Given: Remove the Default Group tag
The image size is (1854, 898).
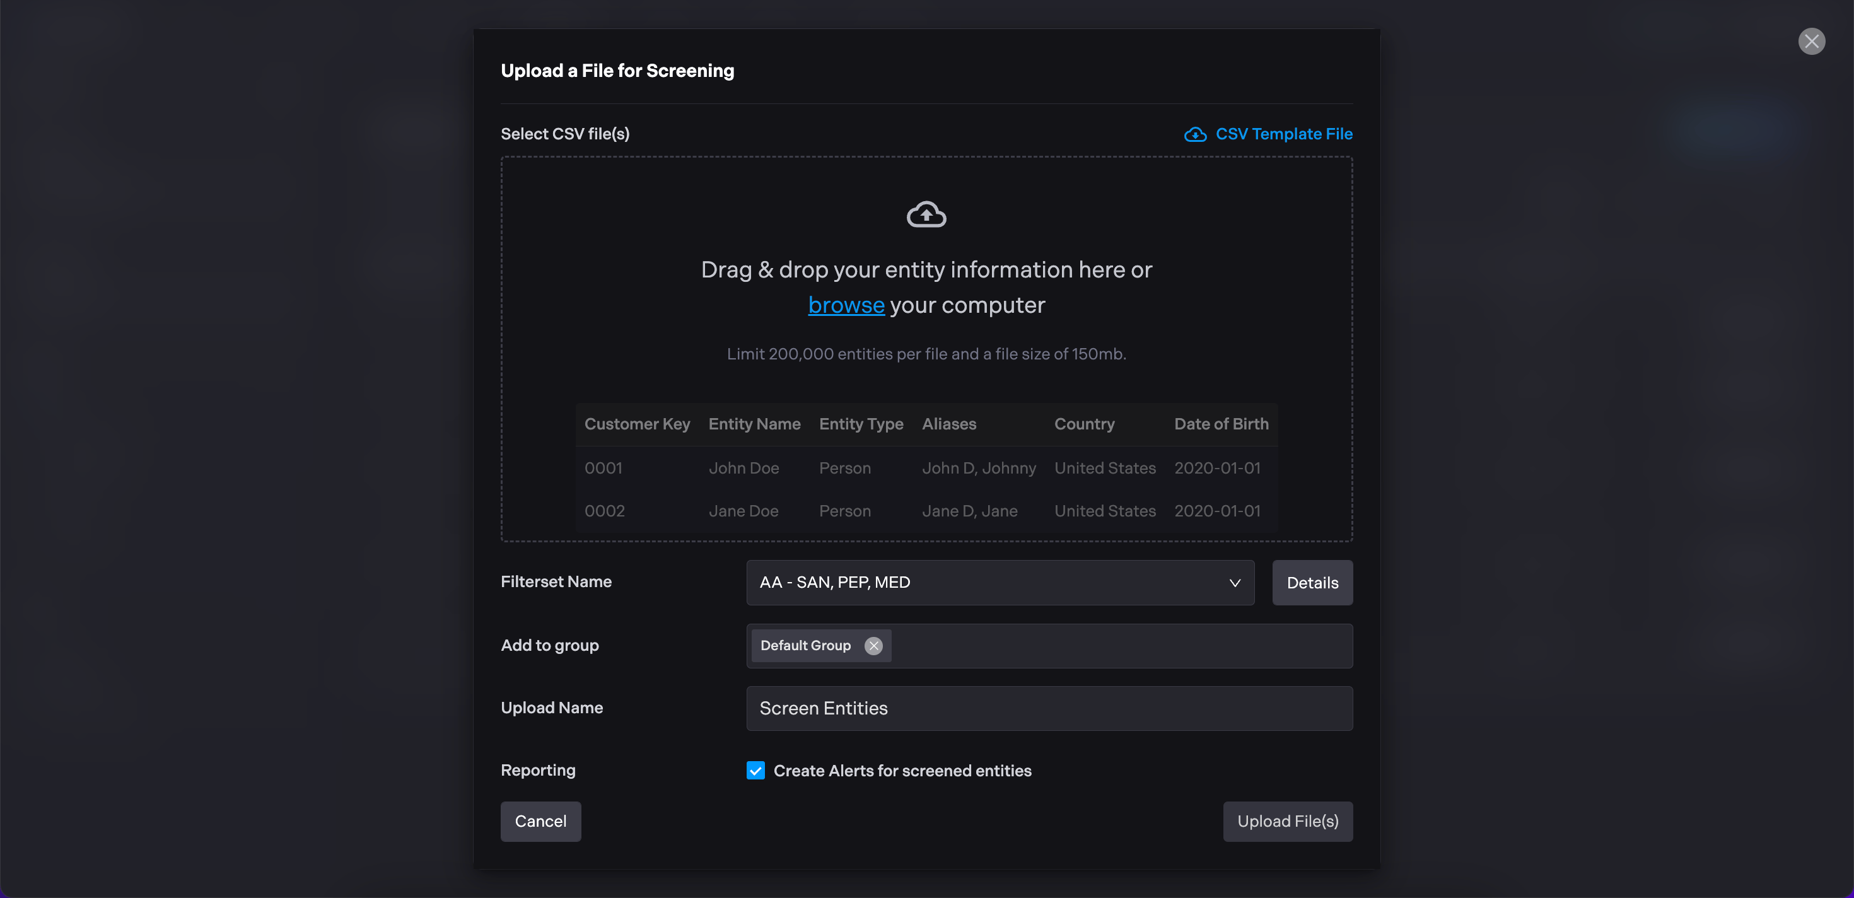Looking at the screenshot, I should click(x=873, y=646).
